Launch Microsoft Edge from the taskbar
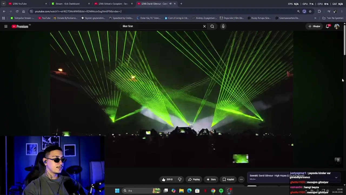The image size is (346, 195). click(x=189, y=191)
